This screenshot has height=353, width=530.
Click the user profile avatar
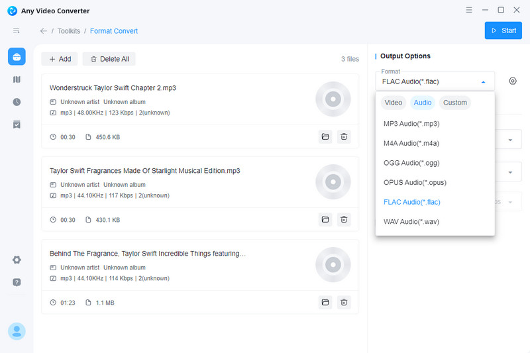[x=17, y=331]
